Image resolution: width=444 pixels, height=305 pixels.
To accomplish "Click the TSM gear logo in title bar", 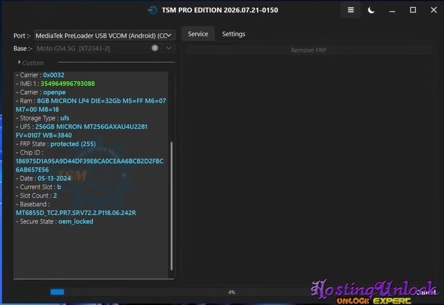I will (x=153, y=10).
